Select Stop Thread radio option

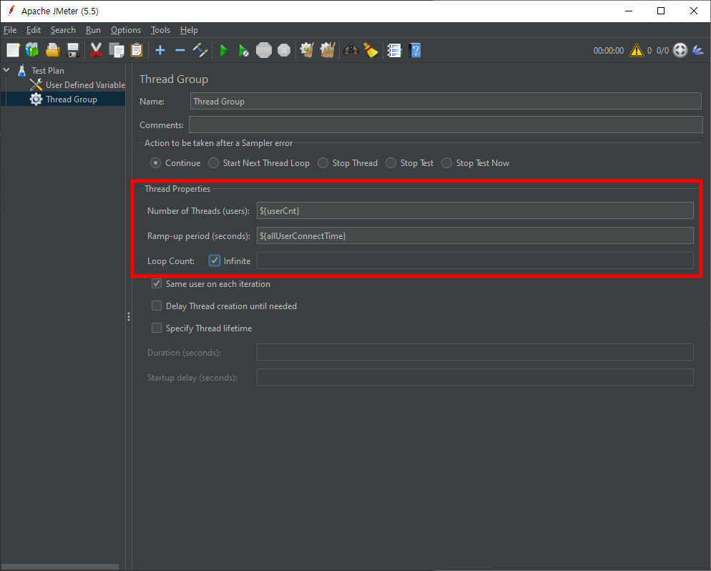(323, 163)
